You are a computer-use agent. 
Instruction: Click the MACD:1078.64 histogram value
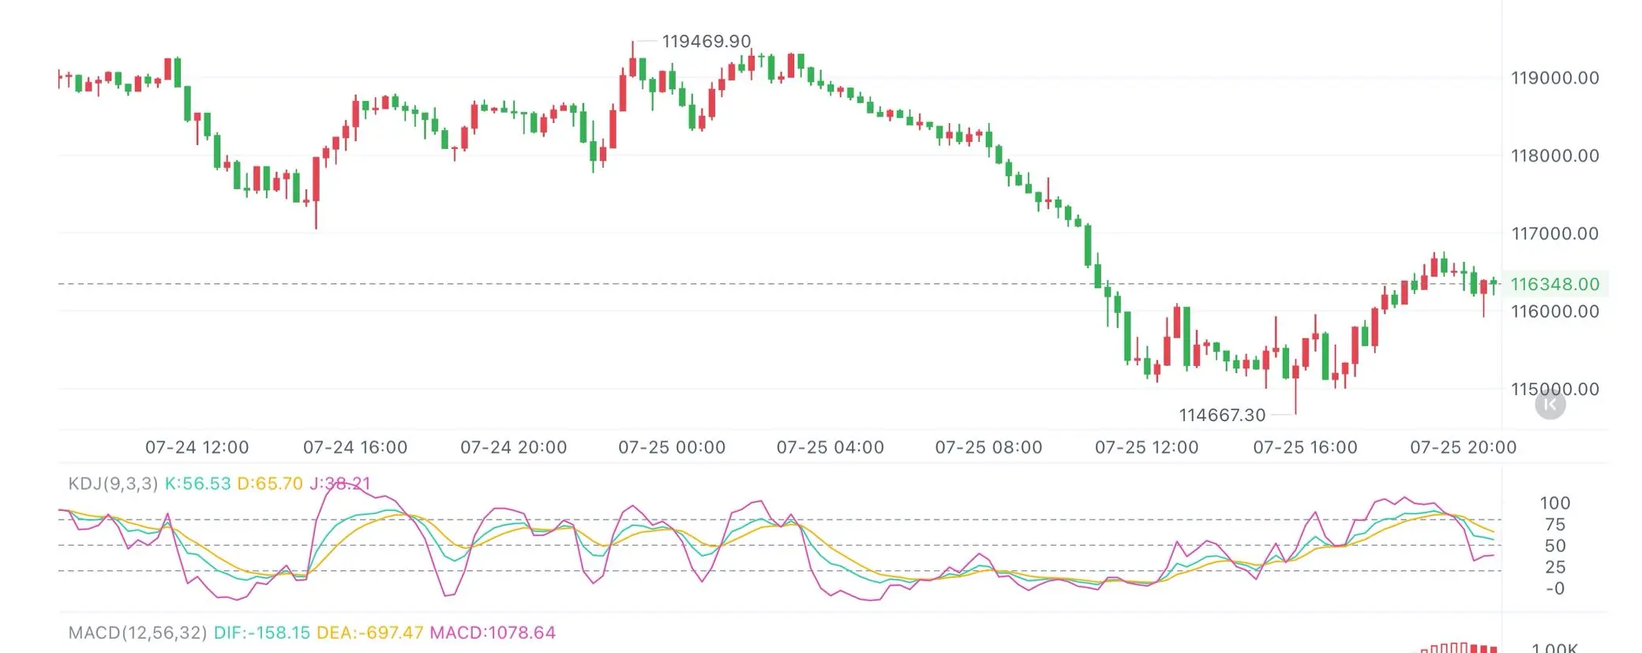coord(493,632)
